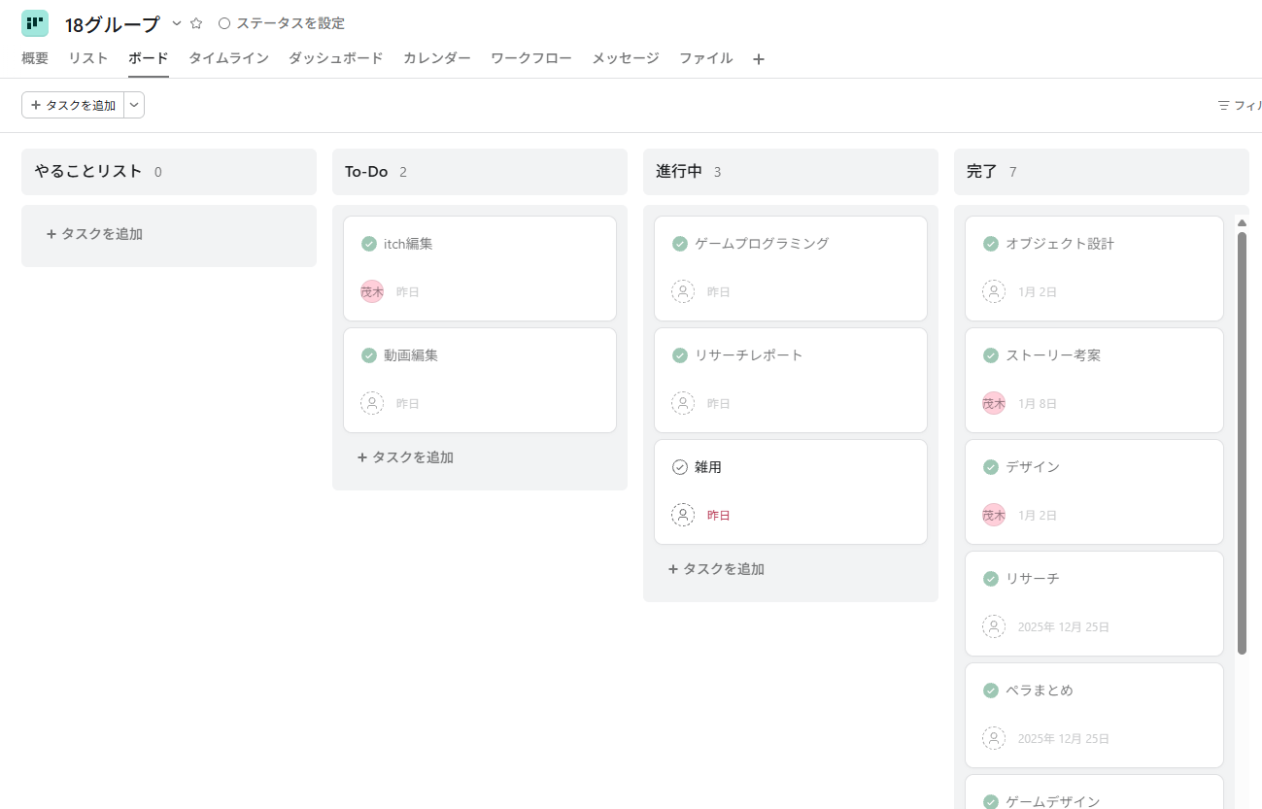Switch to the タイムライン tab
Viewport: 1262px width, 809px height.
228,58
